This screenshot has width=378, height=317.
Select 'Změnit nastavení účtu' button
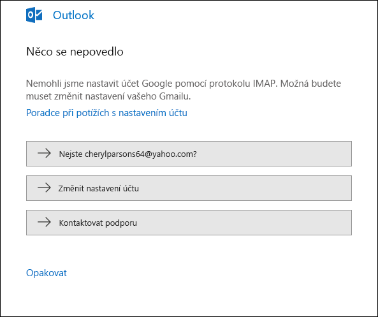[189, 188]
